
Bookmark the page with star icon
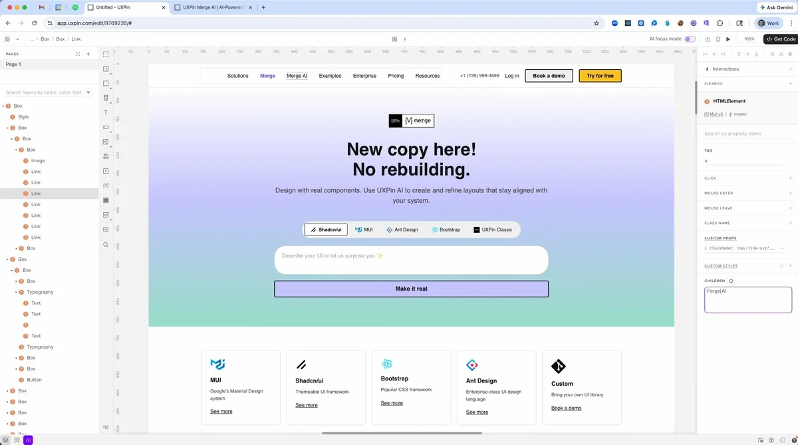coord(597,23)
